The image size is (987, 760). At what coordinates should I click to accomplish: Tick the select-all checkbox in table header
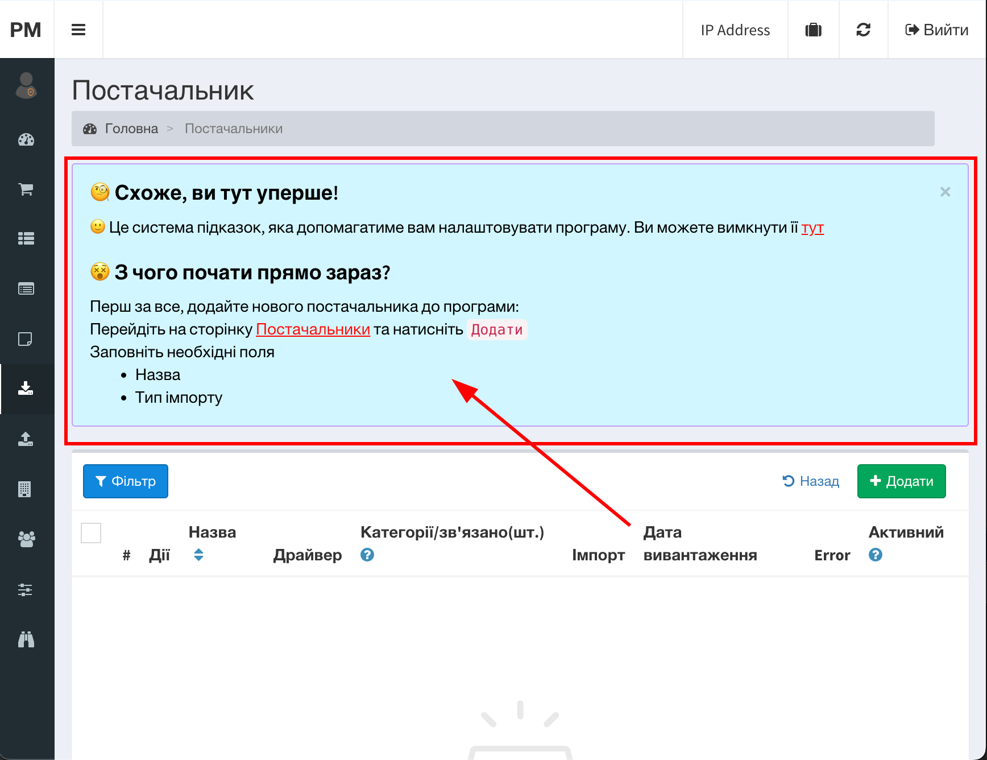(91, 533)
